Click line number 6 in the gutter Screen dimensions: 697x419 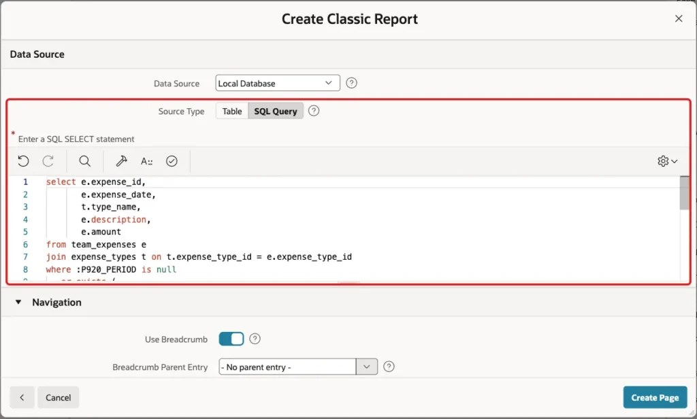click(25, 244)
